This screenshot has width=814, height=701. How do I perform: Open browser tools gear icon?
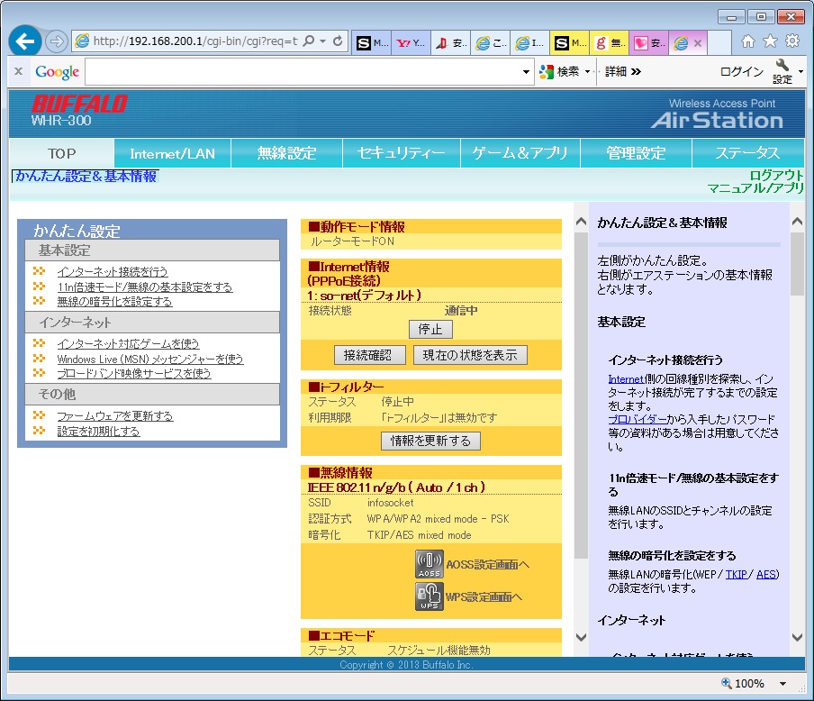[x=792, y=41]
